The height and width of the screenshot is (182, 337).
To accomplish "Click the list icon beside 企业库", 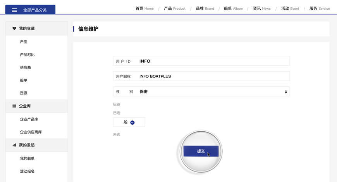I will (x=14, y=106).
